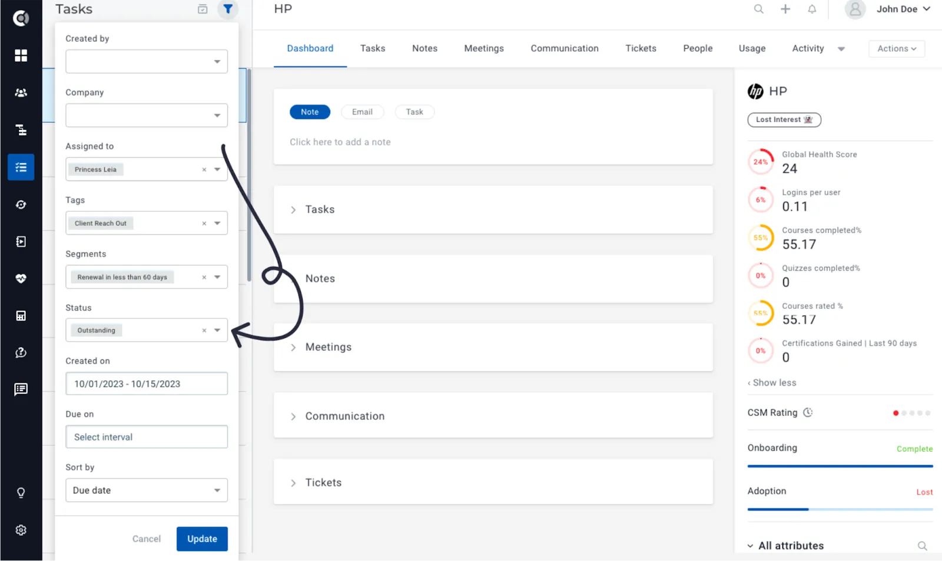Switch to the Meetings tab
This screenshot has width=942, height=561.
click(484, 48)
